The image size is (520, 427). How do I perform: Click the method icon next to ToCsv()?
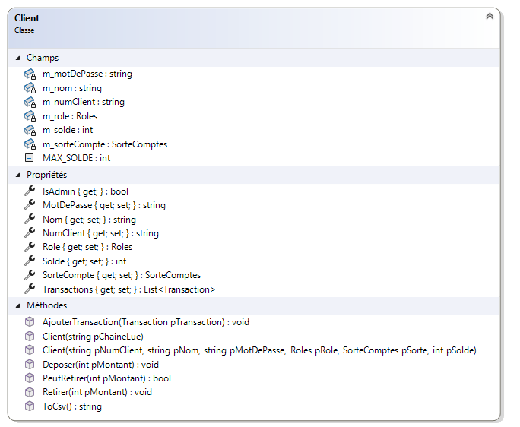(x=30, y=406)
